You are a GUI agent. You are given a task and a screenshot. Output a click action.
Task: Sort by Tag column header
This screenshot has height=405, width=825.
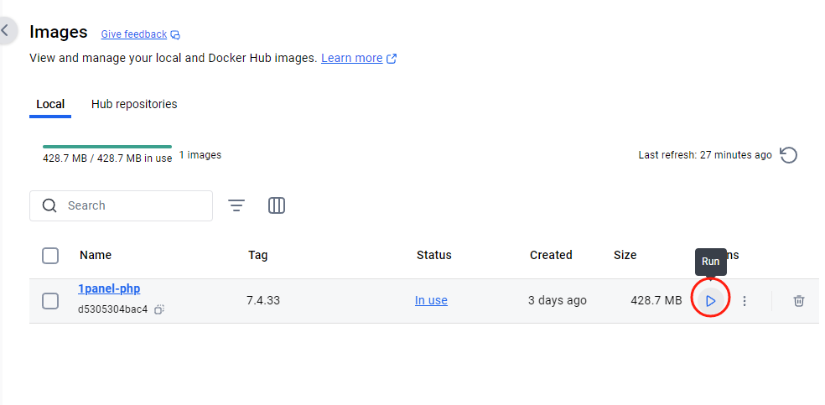pyautogui.click(x=258, y=255)
